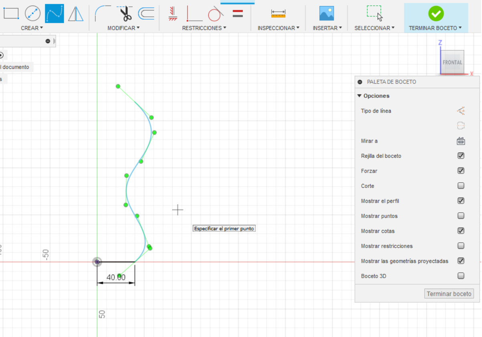Click the Terminar boceto button

coord(449,294)
